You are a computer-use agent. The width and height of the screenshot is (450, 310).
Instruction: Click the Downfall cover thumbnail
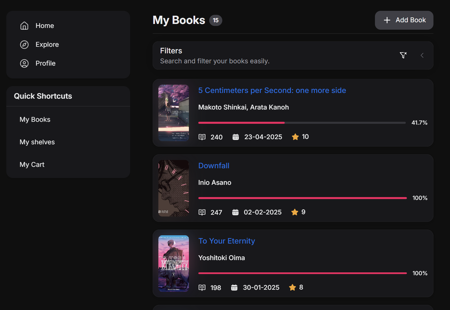point(173,188)
